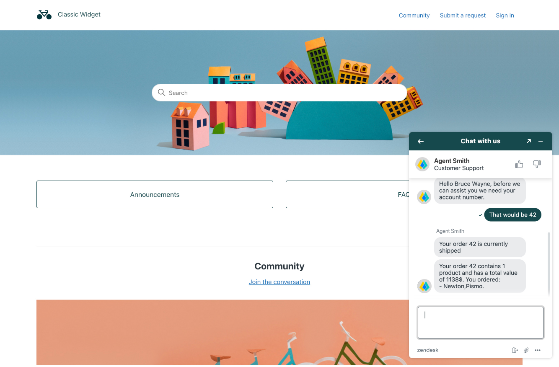Screen dimensions: 559x367
Task: Open the Community nav link
Action: (414, 16)
